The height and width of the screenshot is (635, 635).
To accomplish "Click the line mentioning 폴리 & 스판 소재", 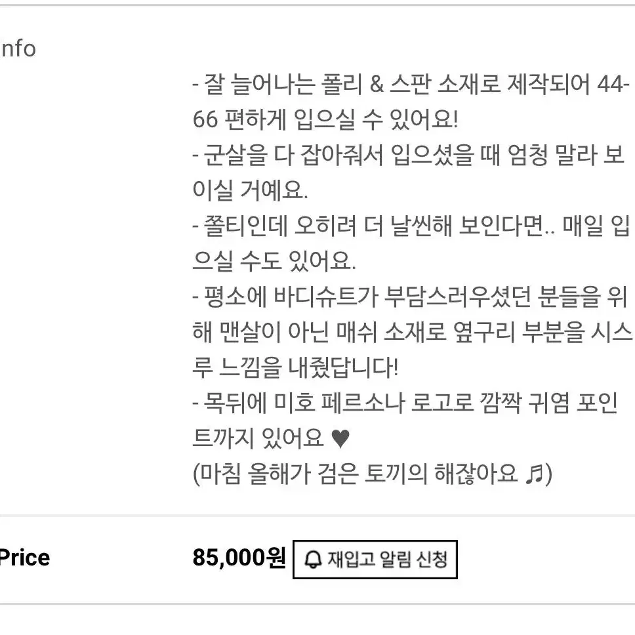I will pyautogui.click(x=411, y=84).
